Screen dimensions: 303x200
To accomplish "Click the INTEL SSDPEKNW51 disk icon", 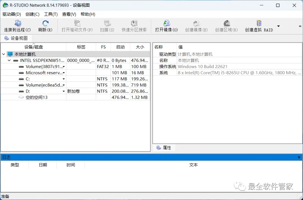I will [16, 61].
